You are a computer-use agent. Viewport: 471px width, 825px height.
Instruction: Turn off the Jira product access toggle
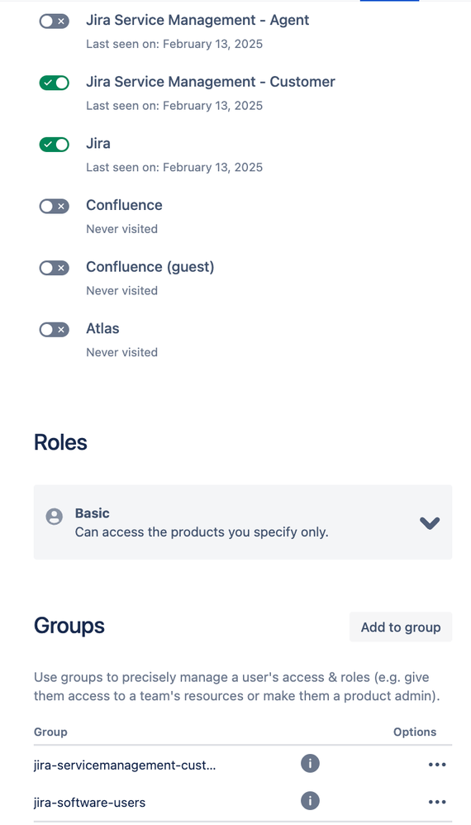[55, 144]
